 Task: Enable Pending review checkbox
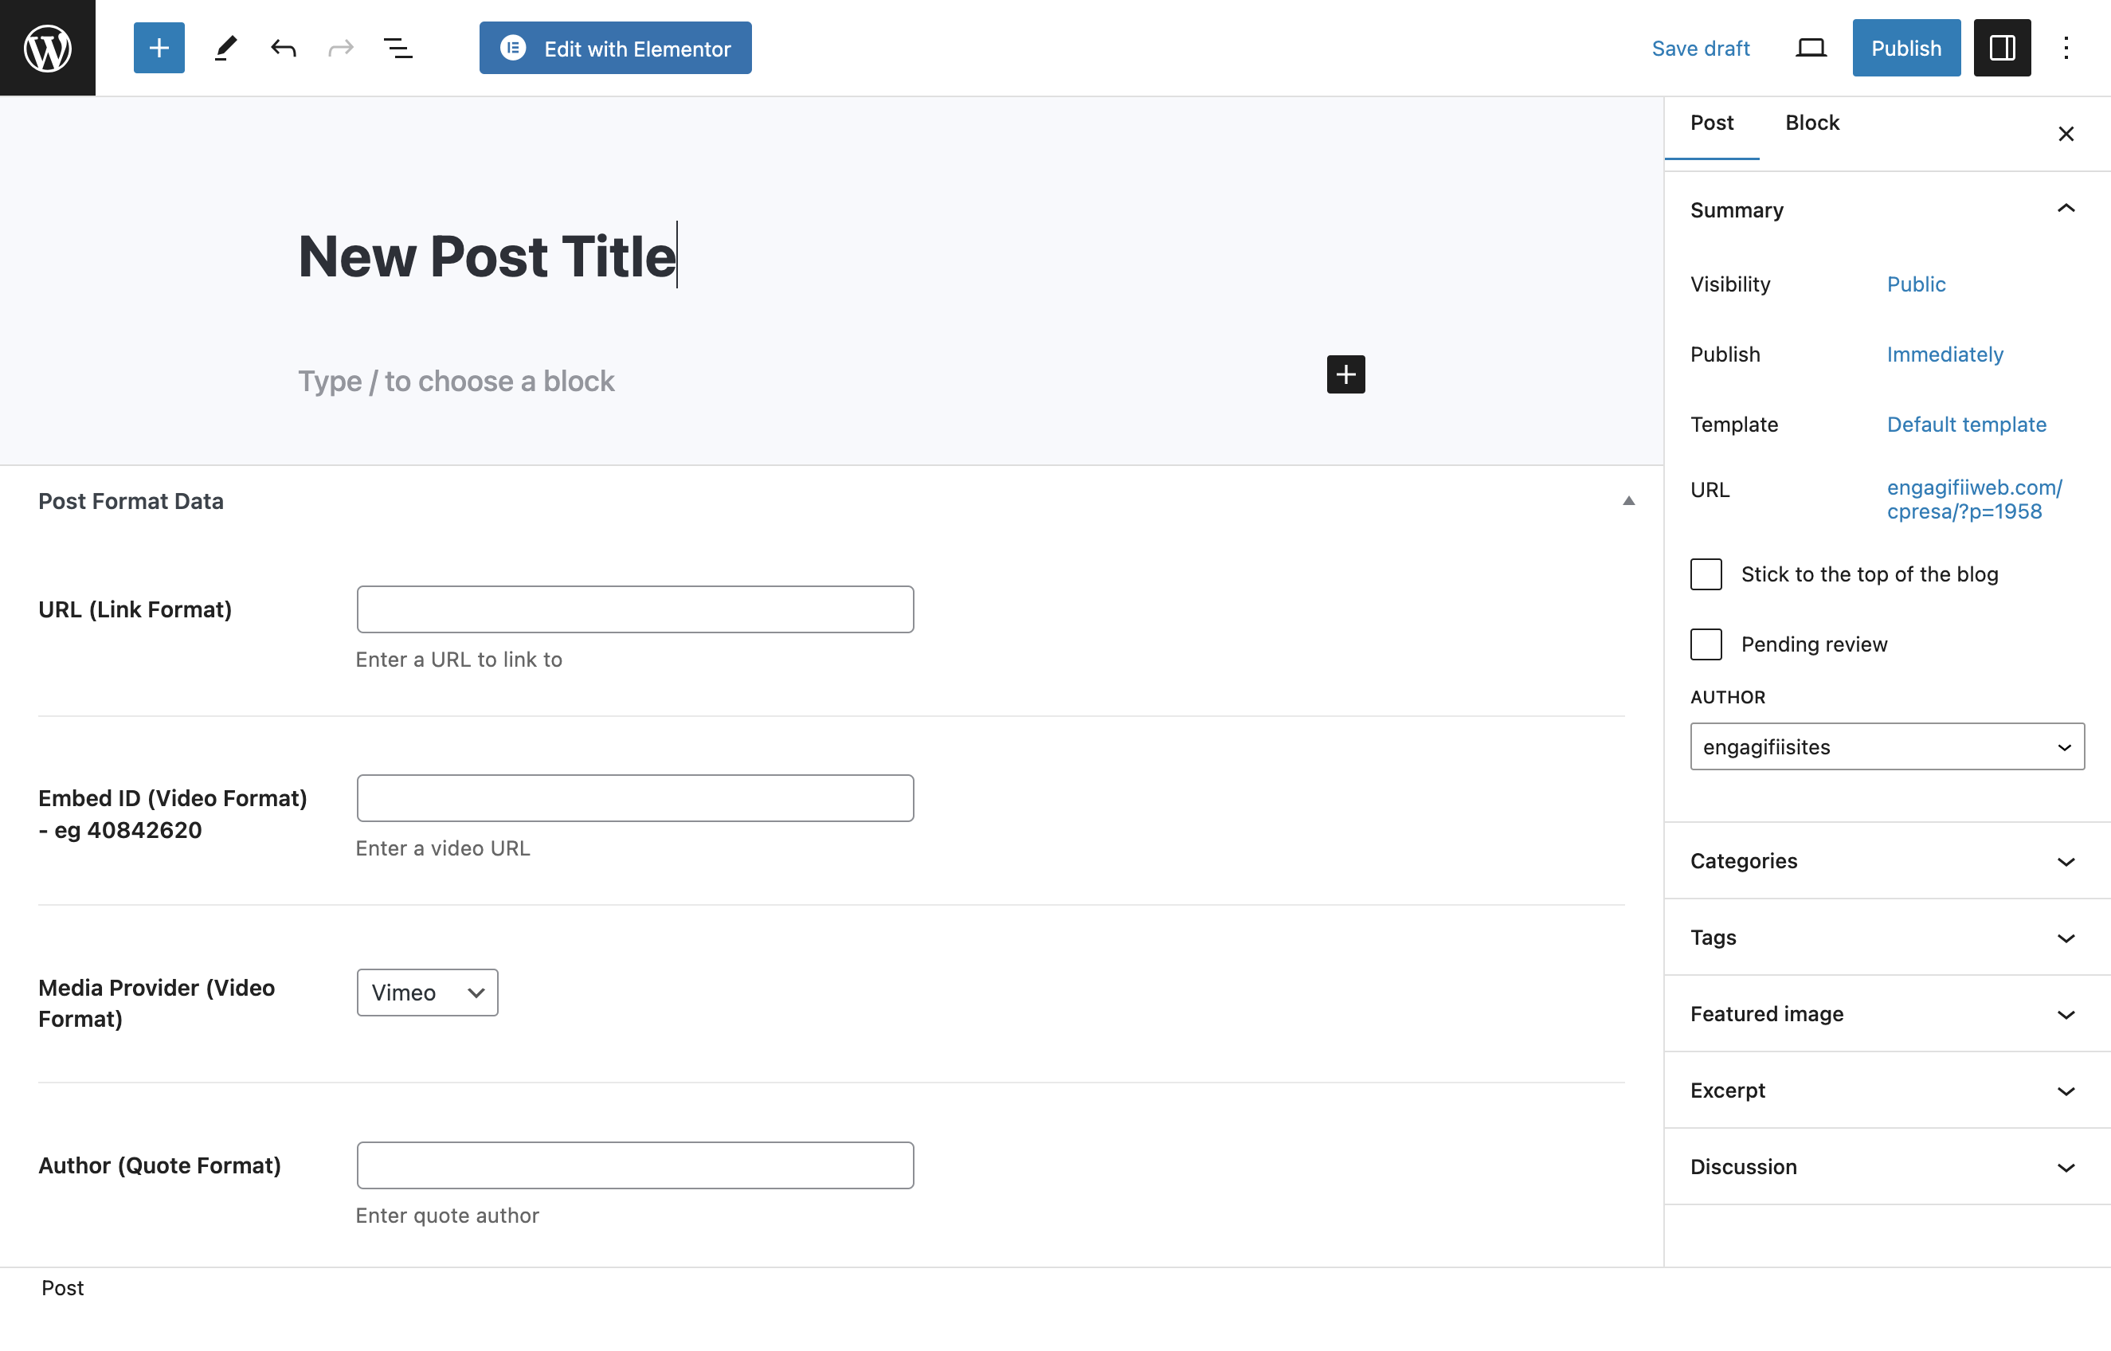coord(1706,644)
